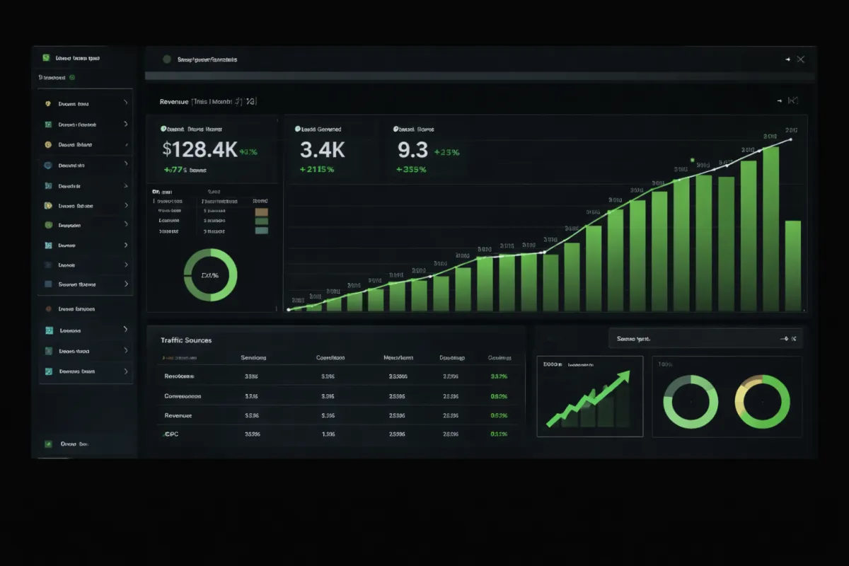The height and width of the screenshot is (566, 849).
Task: Click the green icon at the sidebar bottom
Action: [48, 444]
